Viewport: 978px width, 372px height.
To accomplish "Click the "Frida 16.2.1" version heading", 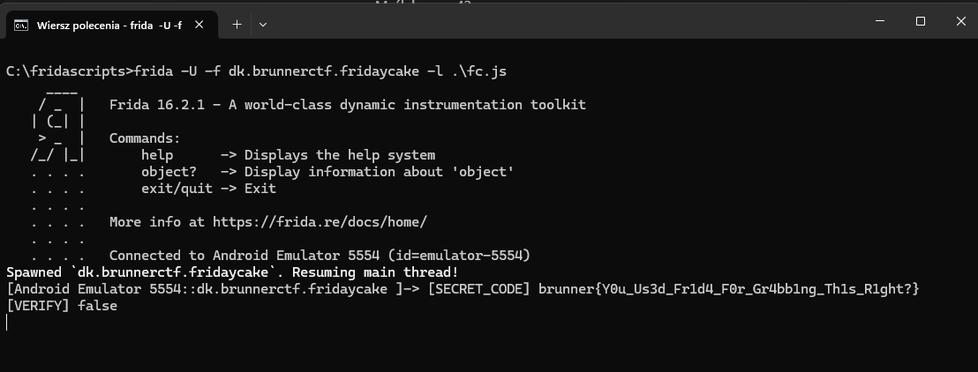I will [x=159, y=105].
